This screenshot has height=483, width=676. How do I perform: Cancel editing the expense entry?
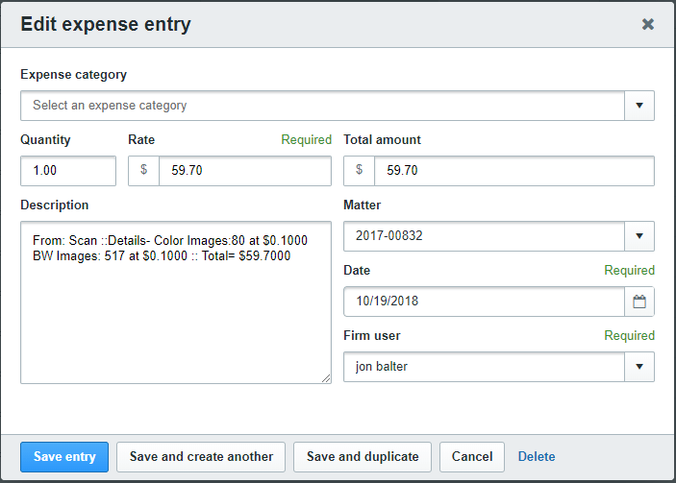pos(472,457)
